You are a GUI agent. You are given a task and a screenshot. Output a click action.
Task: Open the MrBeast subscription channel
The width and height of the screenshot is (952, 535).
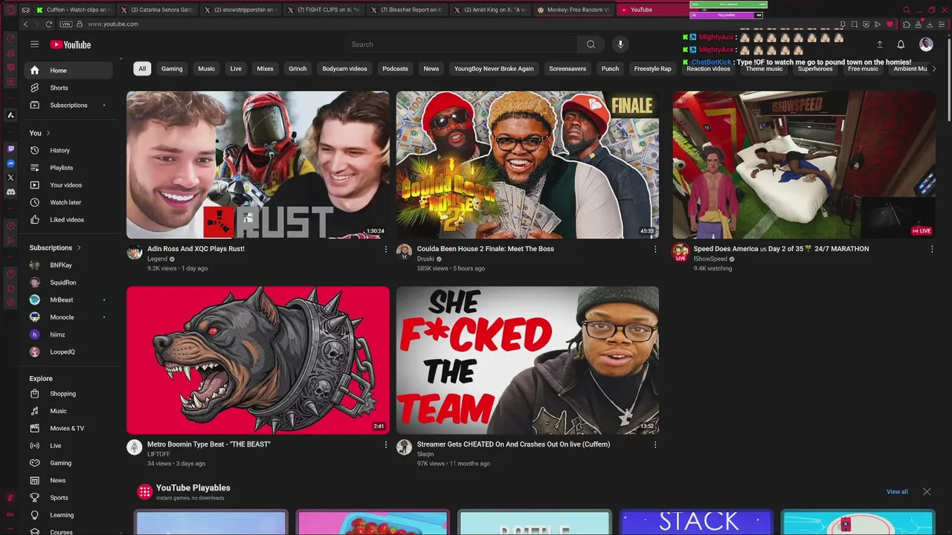pyautogui.click(x=68, y=300)
